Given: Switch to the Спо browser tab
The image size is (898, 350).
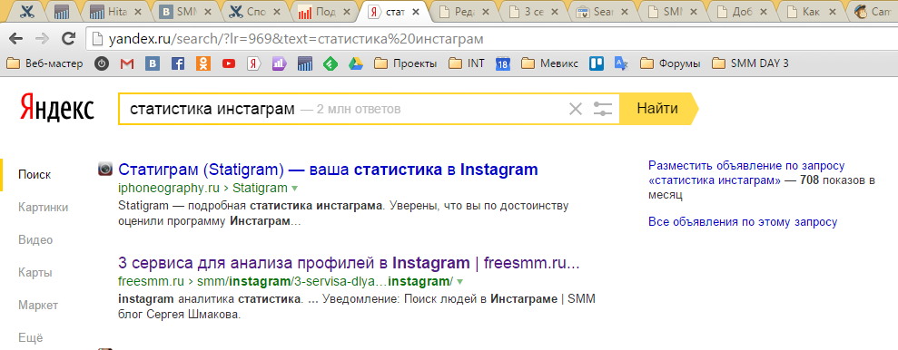Looking at the screenshot, I should [254, 12].
